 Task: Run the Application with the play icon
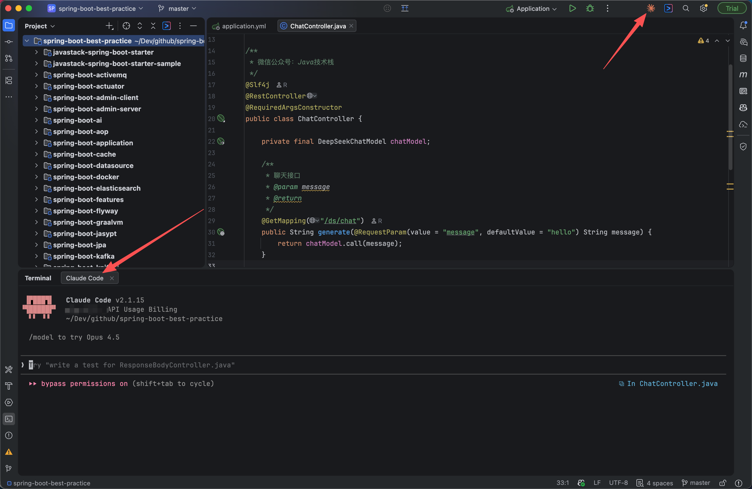click(x=572, y=9)
